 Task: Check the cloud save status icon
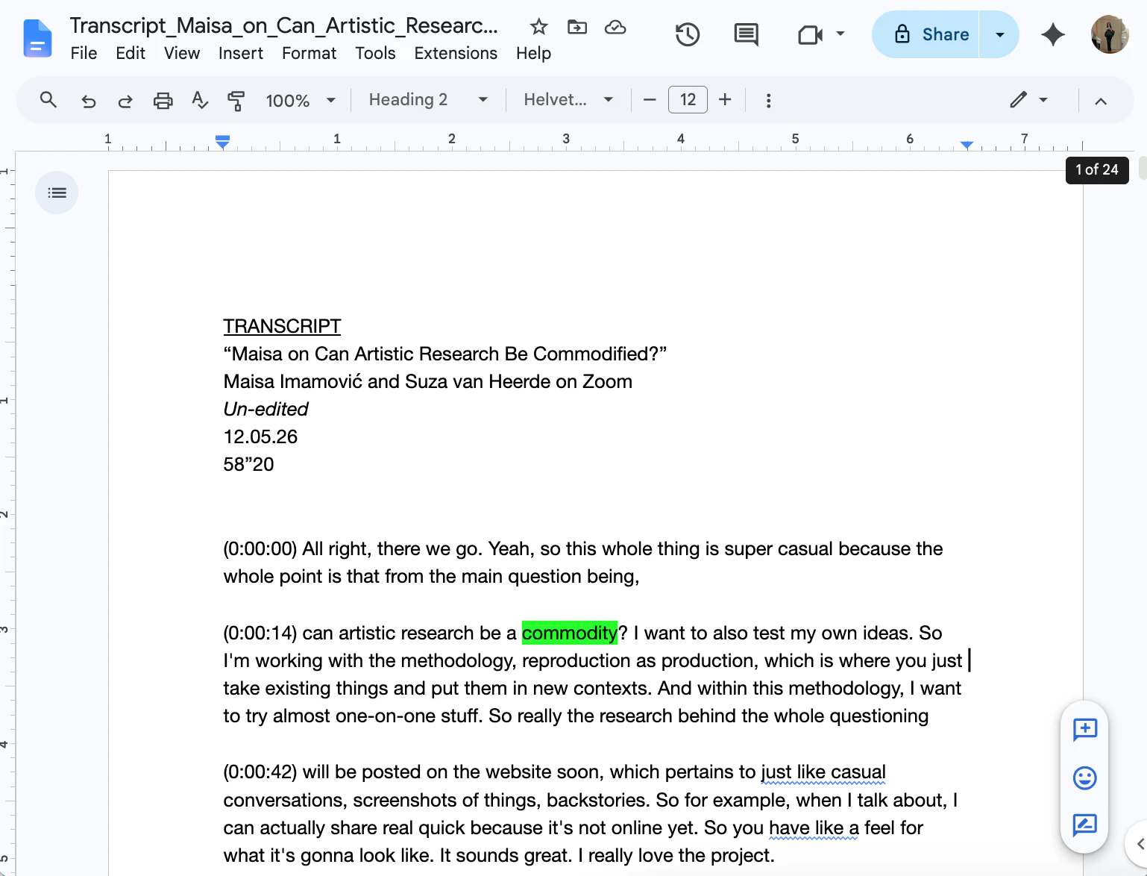tap(615, 28)
